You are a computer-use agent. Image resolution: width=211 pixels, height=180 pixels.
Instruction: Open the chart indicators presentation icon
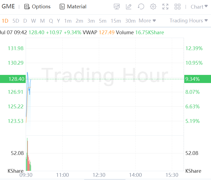tap(117, 7)
